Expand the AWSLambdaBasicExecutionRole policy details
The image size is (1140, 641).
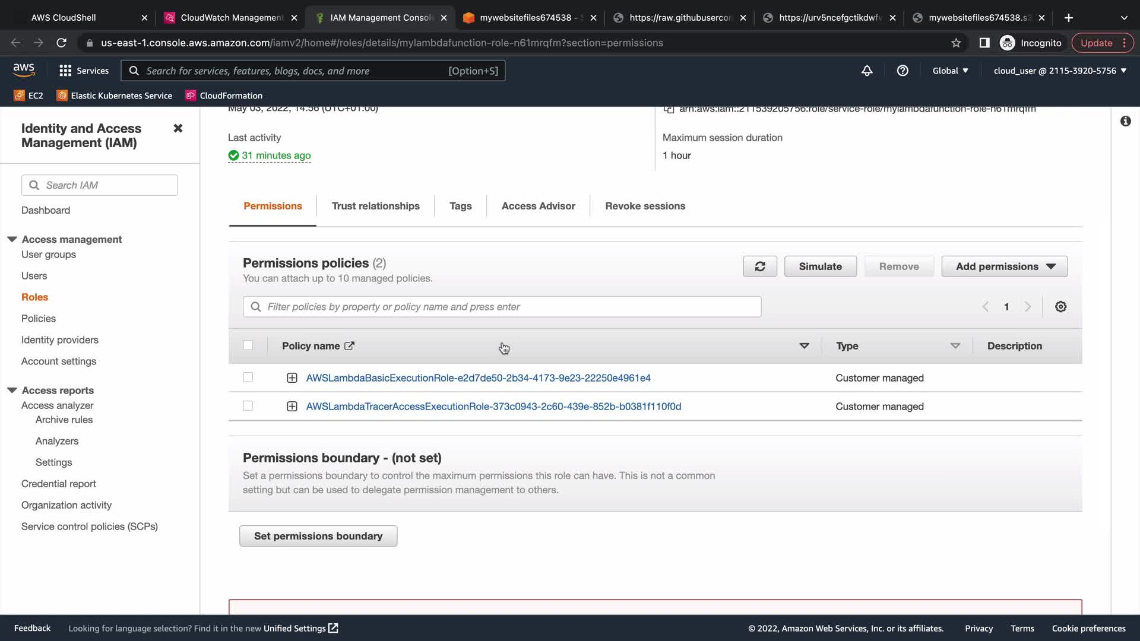click(x=292, y=378)
